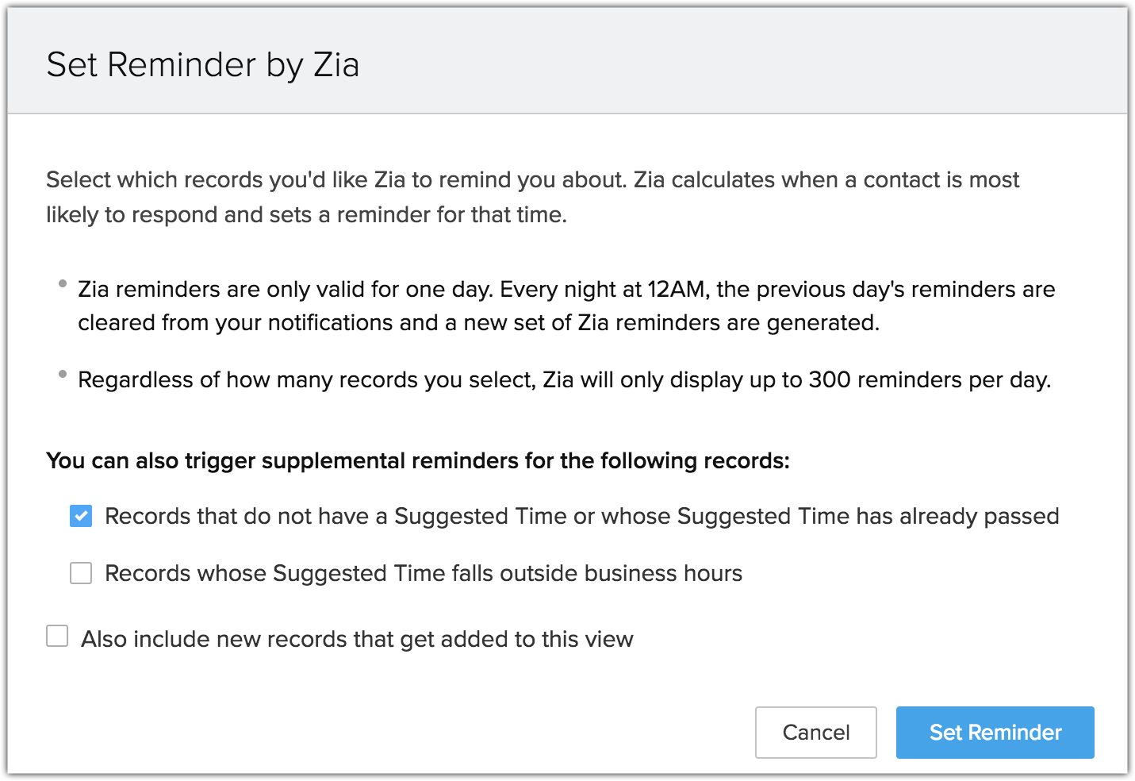Click the bullet dot before 'Regardless of how many records'
Screen dimensions: 1135x781
[63, 374]
